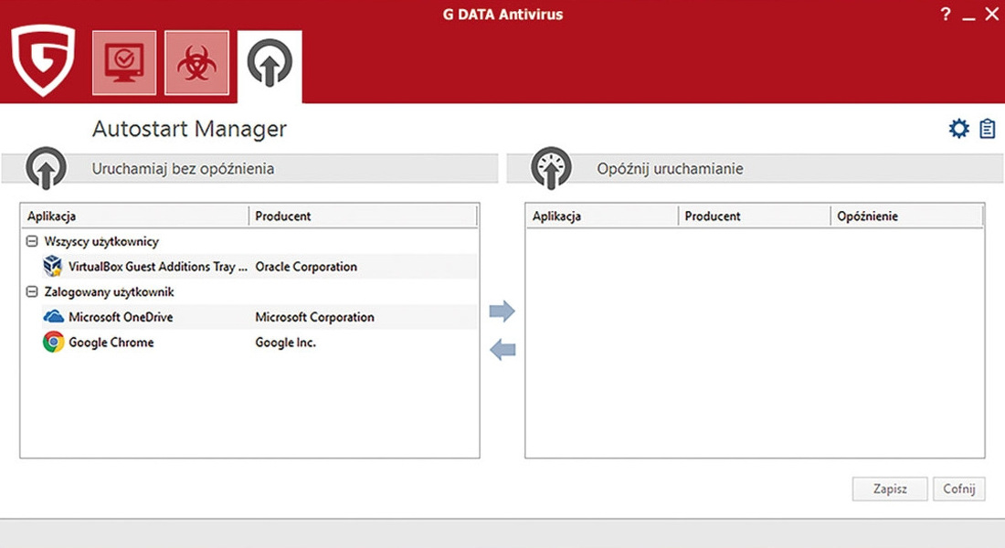
Task: Open the log clipboard icon
Action: tap(987, 128)
